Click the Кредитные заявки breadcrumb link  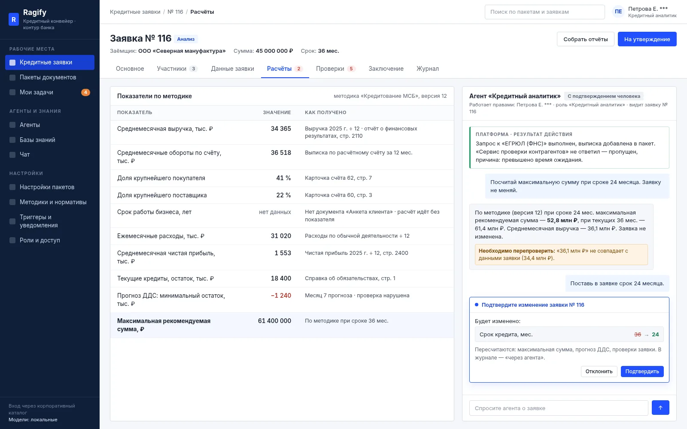pyautogui.click(x=135, y=12)
